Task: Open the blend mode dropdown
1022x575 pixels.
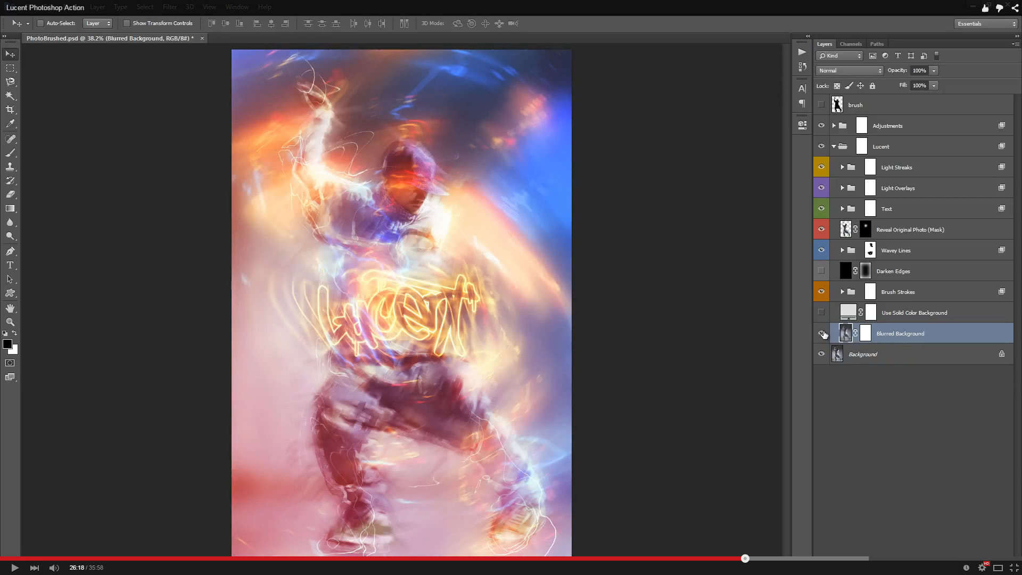Action: 848,70
